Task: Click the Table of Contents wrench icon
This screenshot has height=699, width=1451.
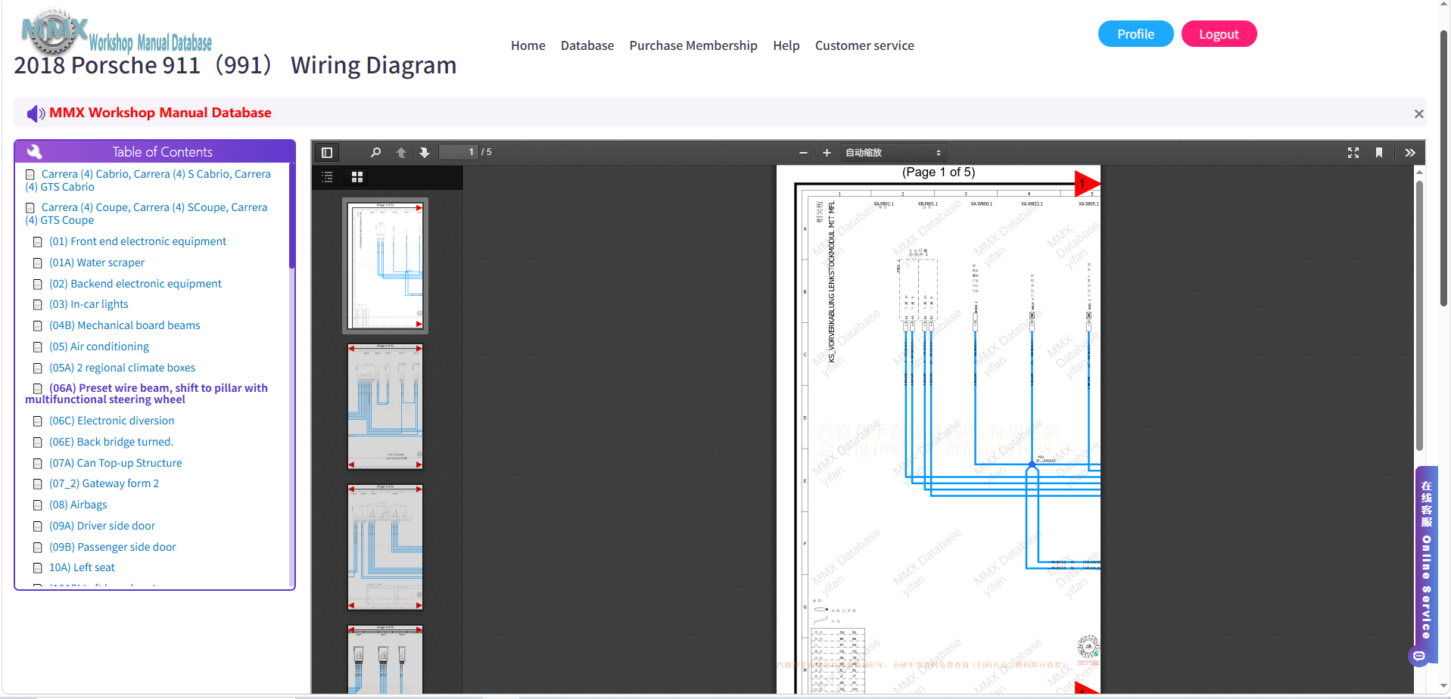Action: tap(35, 151)
